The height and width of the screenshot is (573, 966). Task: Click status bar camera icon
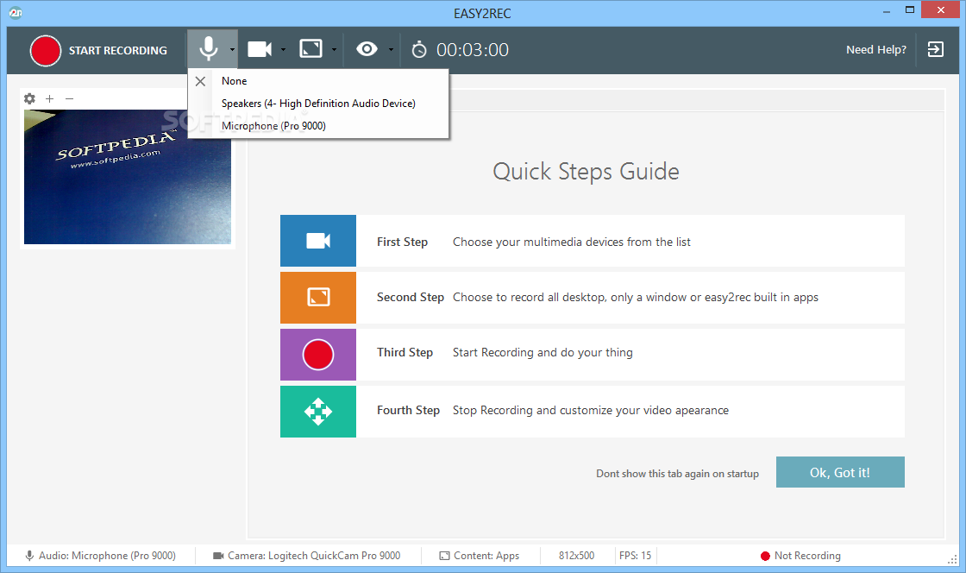(218, 556)
